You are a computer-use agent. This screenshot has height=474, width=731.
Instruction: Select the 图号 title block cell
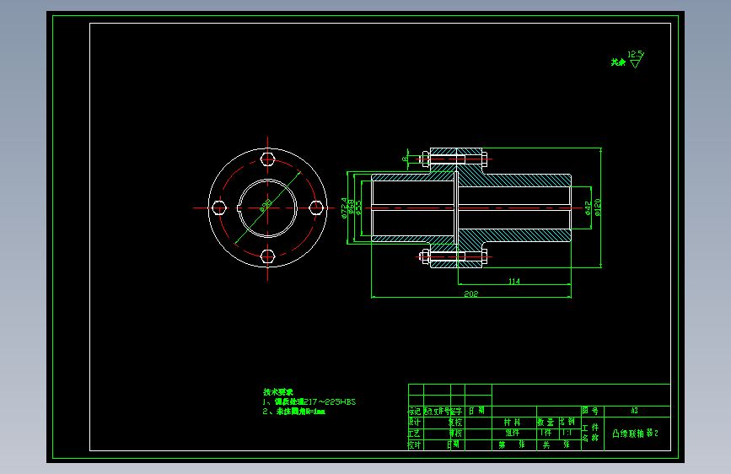tap(593, 411)
